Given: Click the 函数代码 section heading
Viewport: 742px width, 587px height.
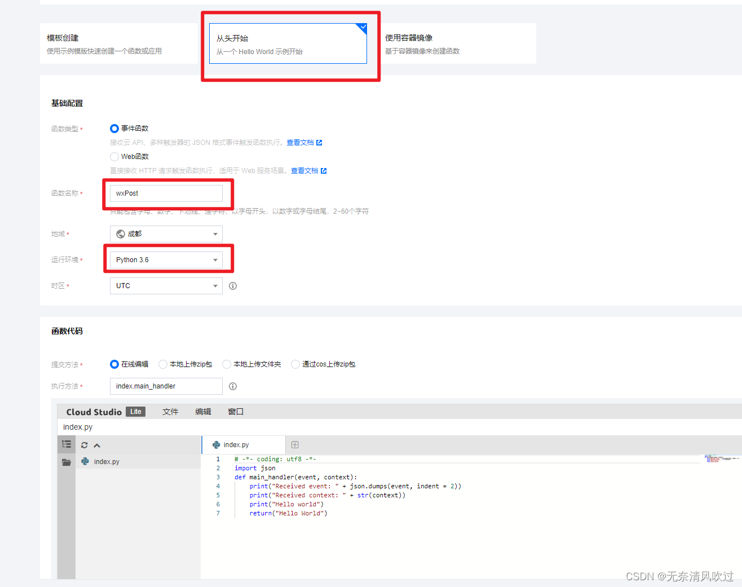Looking at the screenshot, I should click(x=67, y=331).
